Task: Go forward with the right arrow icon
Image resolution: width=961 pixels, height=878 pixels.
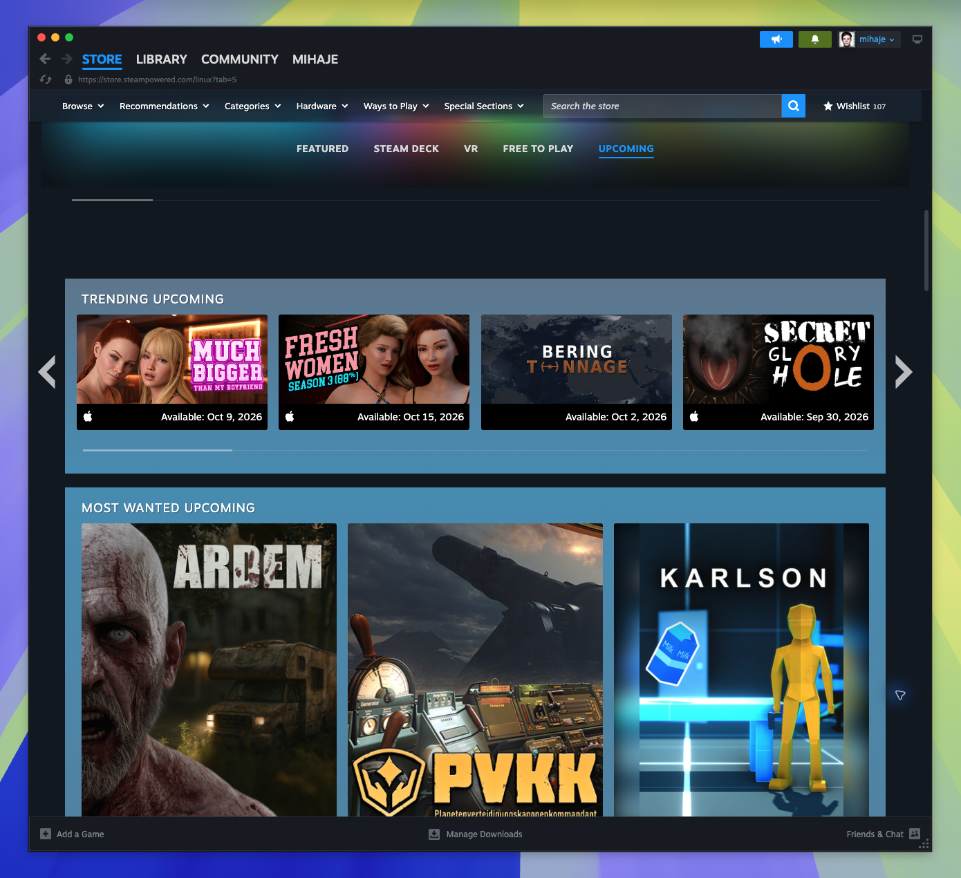Action: [x=67, y=59]
